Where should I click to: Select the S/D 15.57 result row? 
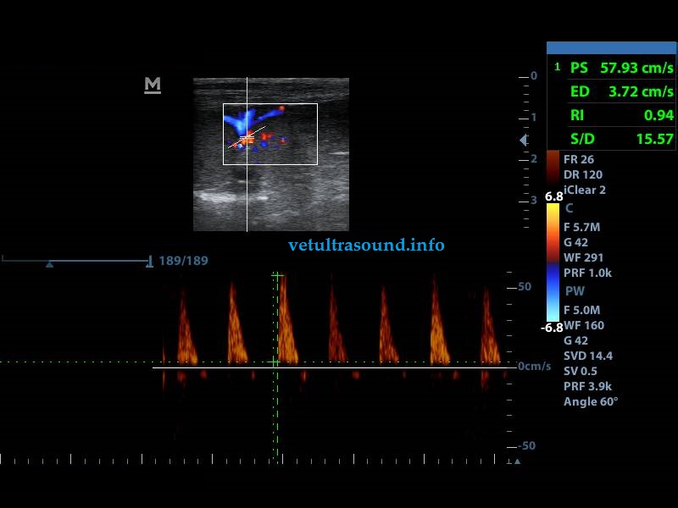(x=611, y=139)
